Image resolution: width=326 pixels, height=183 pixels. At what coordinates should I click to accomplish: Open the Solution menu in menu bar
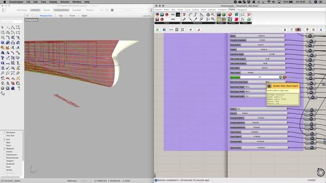[x=65, y=2]
